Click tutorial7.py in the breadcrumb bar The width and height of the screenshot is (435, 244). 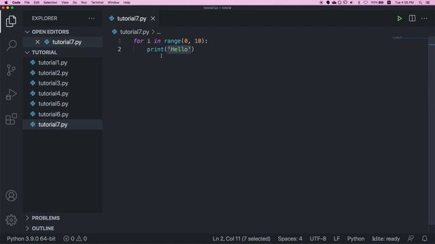click(x=135, y=32)
